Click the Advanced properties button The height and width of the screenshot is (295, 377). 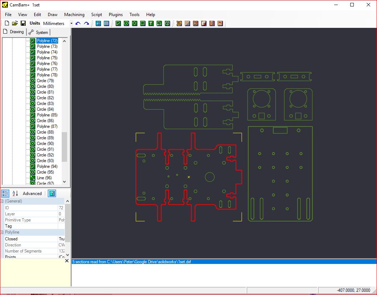point(32,194)
